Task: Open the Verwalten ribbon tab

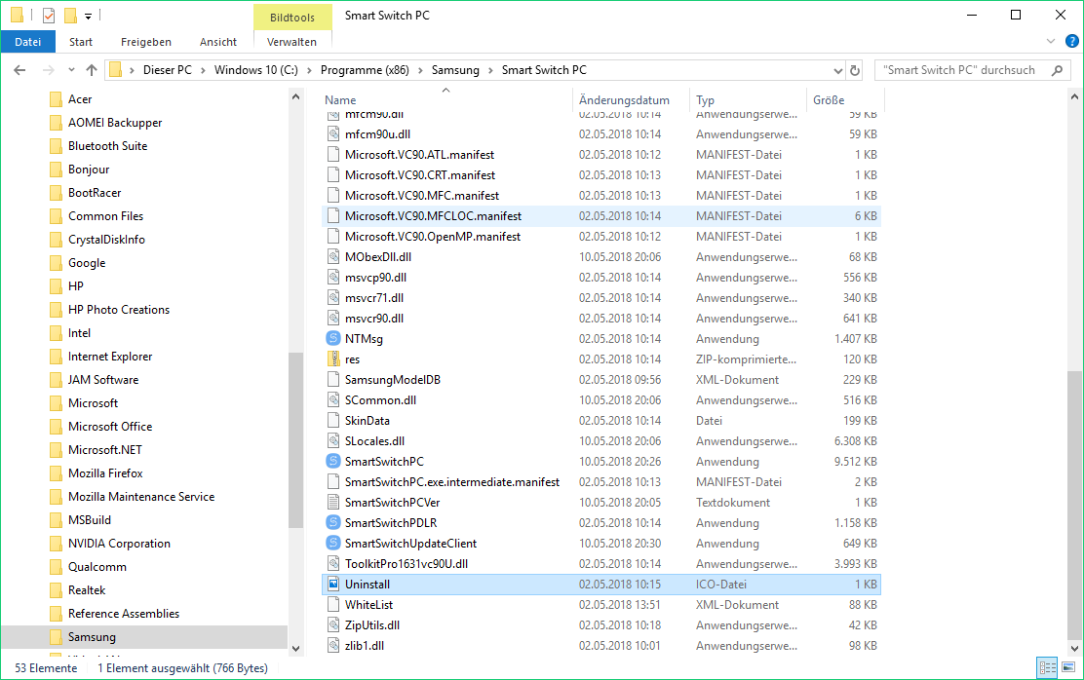Action: 291,42
